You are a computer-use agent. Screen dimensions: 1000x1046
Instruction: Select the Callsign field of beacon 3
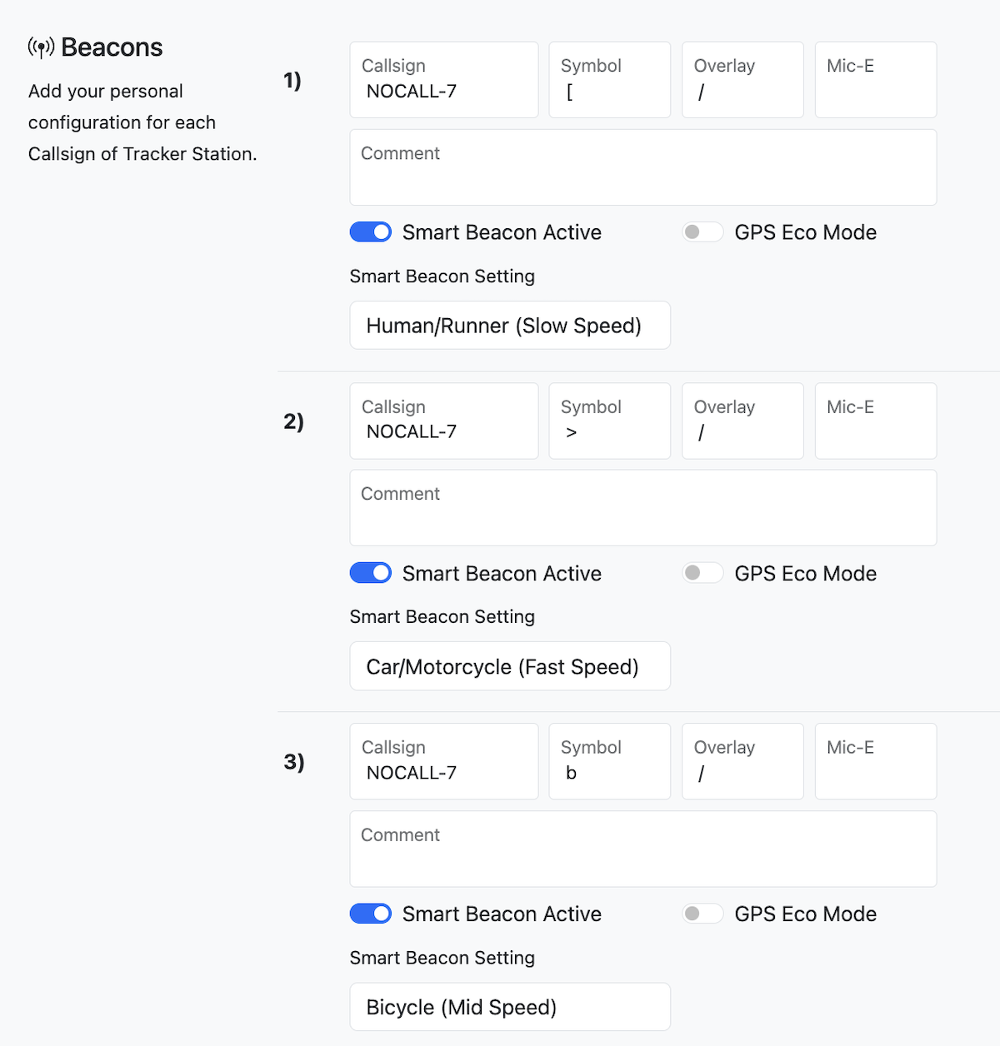(x=443, y=762)
